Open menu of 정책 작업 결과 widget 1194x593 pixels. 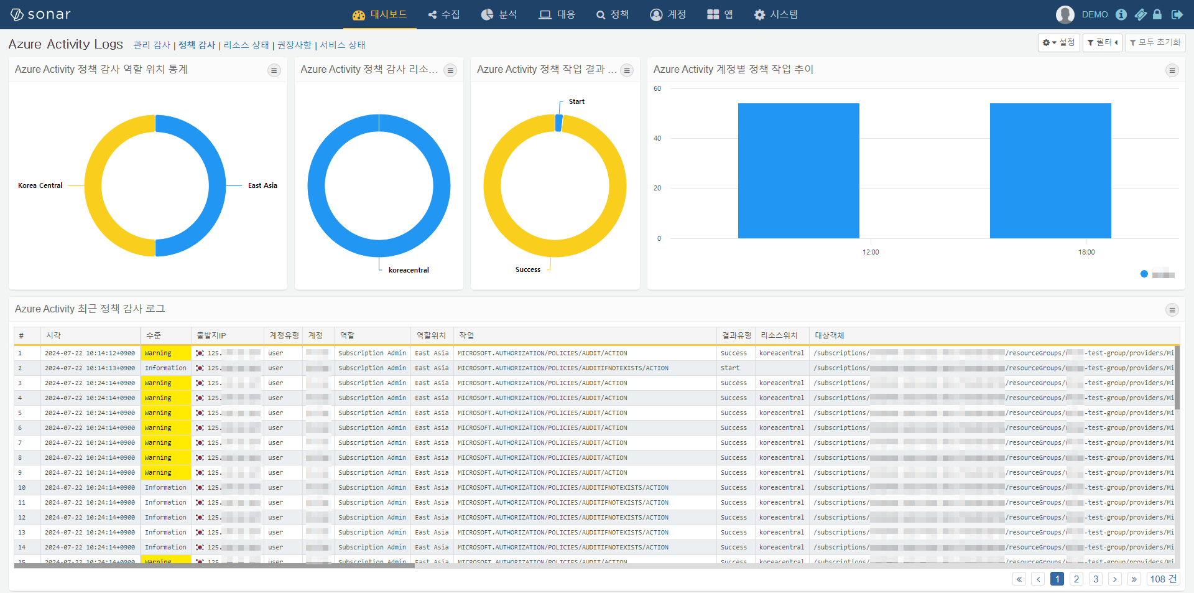[x=627, y=70]
